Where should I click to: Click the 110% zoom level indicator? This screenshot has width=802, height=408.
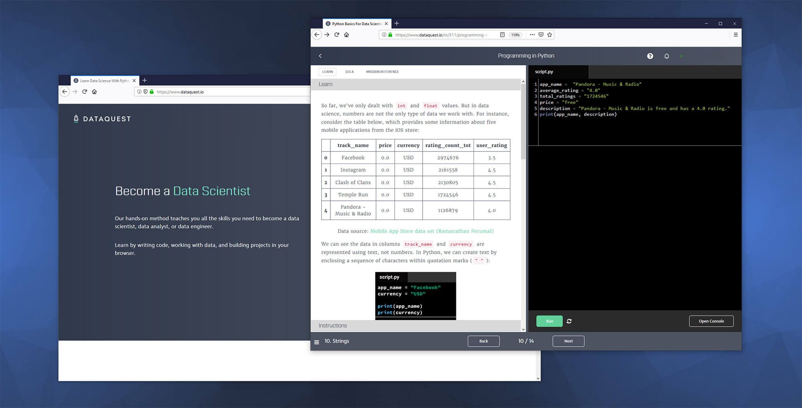[x=515, y=35]
